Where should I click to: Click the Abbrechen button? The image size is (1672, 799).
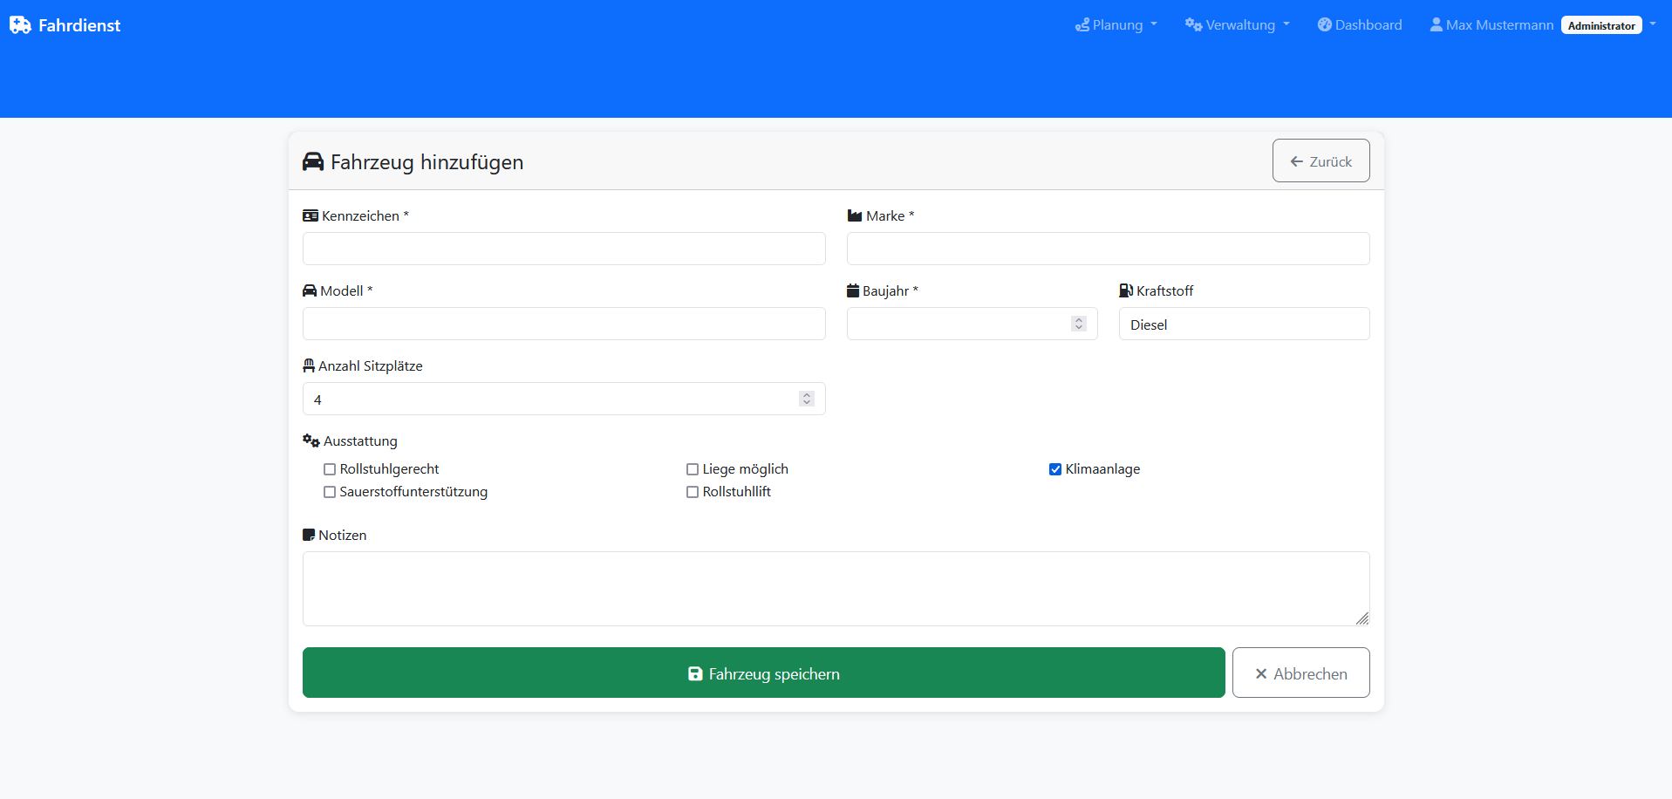pos(1300,673)
